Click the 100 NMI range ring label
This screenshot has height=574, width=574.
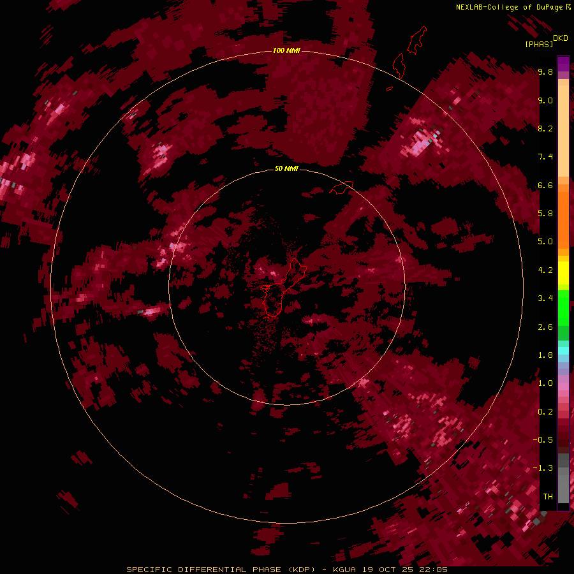point(286,50)
